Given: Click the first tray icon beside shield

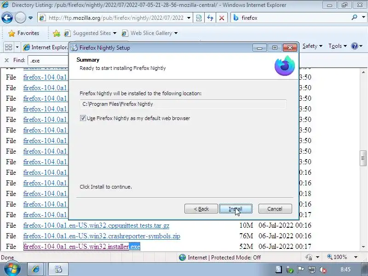Looking at the screenshot, I should click(279, 269).
